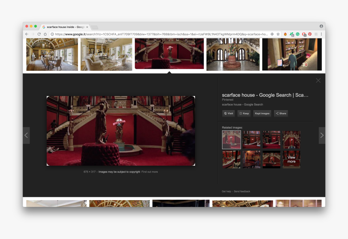Close the image preview panel
348x239 pixels.
tap(318, 81)
